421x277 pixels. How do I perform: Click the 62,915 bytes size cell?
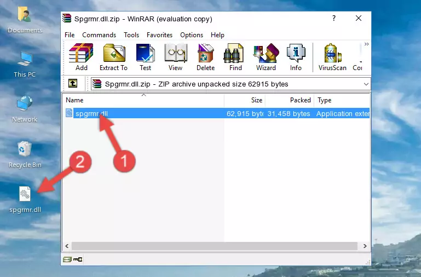pyautogui.click(x=245, y=113)
